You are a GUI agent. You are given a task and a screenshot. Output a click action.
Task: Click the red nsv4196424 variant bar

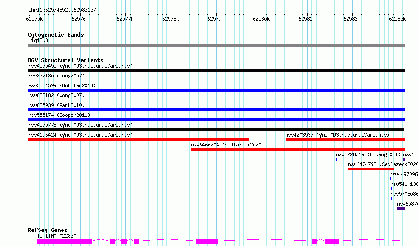139,139
